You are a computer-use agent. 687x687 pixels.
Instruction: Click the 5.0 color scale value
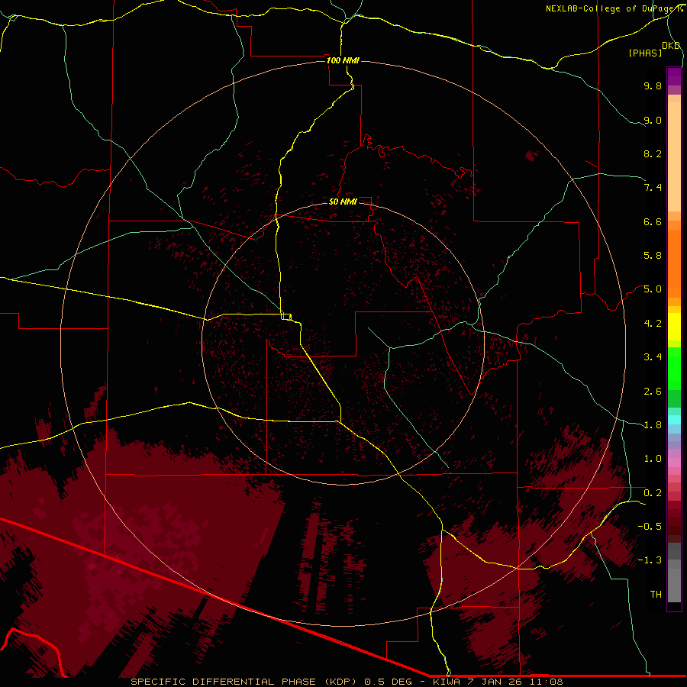[x=653, y=289]
